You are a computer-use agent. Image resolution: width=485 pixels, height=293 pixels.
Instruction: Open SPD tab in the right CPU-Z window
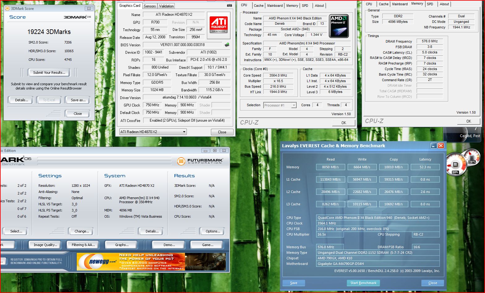click(430, 4)
